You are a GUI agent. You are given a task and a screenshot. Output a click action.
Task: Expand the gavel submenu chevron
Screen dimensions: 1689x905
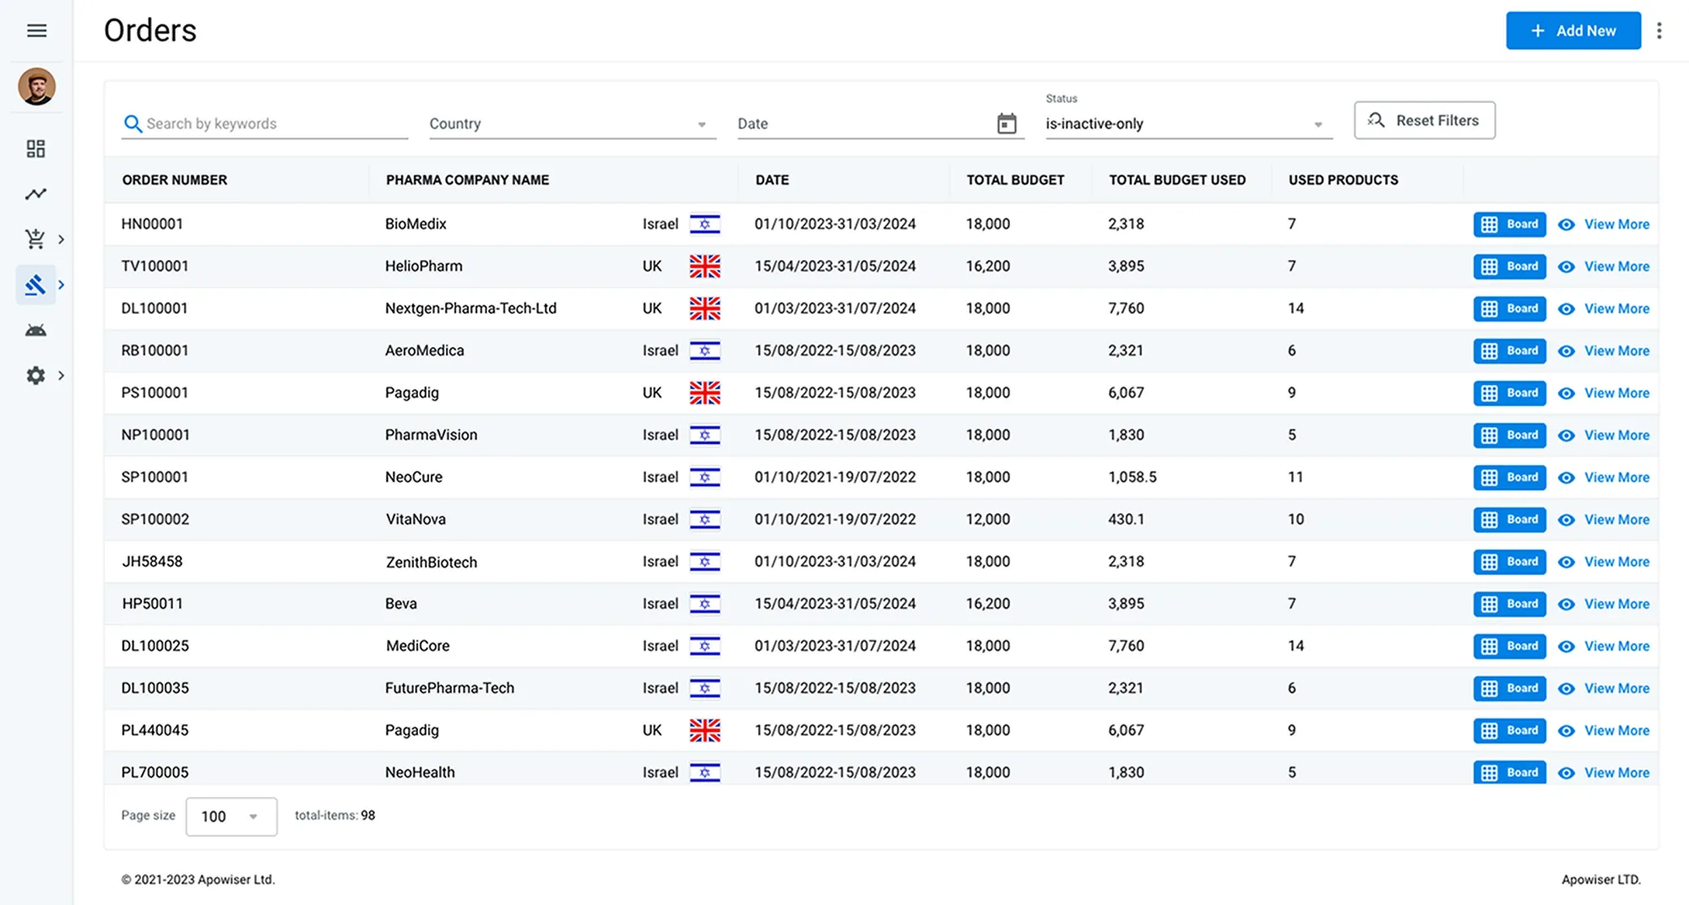[x=61, y=285]
